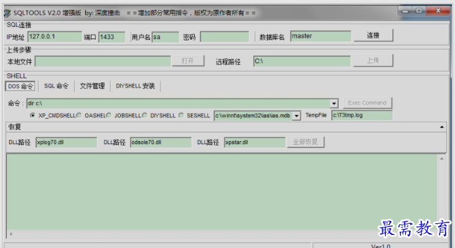Click the xpstar.dll DLL path field
455x248 pixels.
255,142
